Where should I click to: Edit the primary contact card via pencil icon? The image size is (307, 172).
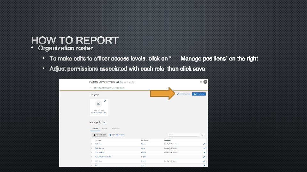point(105,101)
